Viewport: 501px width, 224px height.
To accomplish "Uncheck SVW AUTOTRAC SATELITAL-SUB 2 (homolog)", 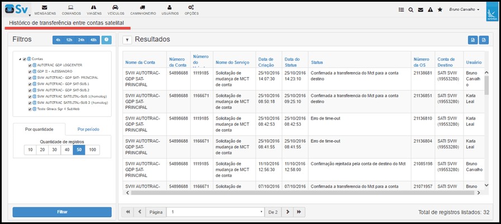I will (x=30, y=103).
